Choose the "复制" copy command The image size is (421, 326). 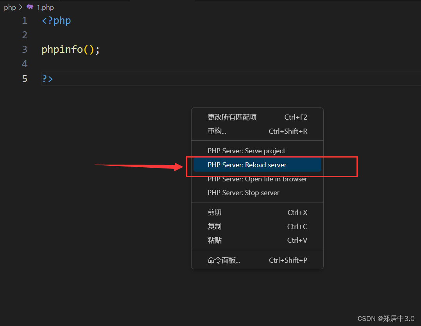[x=214, y=226]
